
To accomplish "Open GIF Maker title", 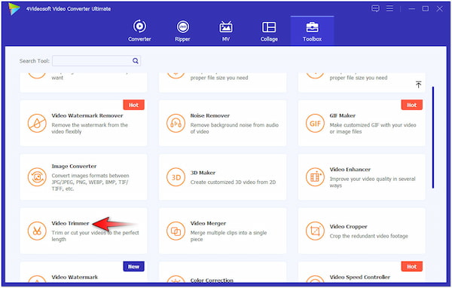I will (343, 115).
